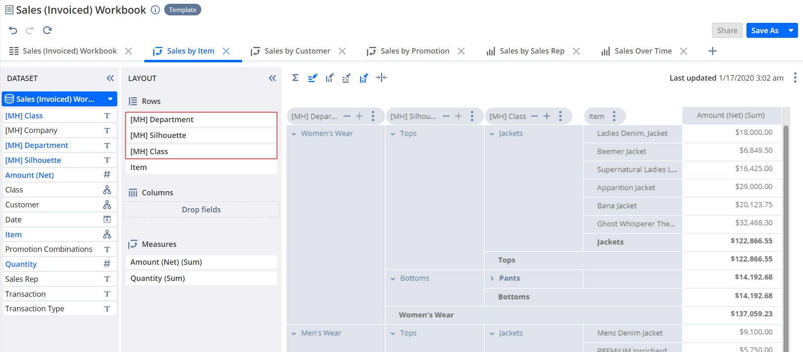This screenshot has width=803, height=352.
Task: Collapse the Jackets row under Women's Wear
Action: 492,134
